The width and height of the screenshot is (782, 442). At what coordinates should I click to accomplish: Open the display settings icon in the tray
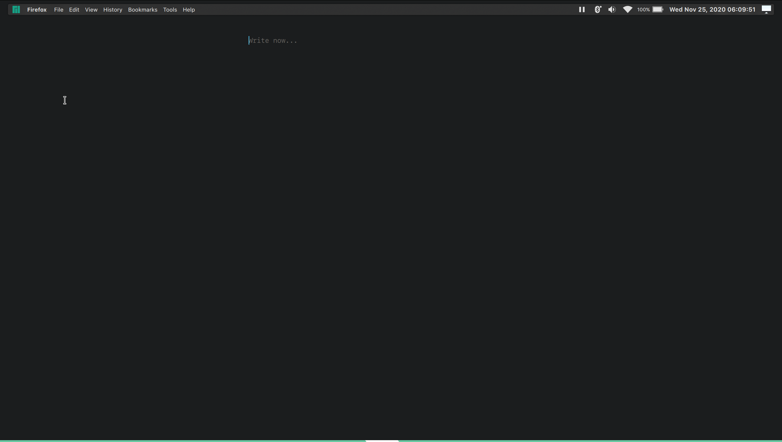[x=766, y=9]
